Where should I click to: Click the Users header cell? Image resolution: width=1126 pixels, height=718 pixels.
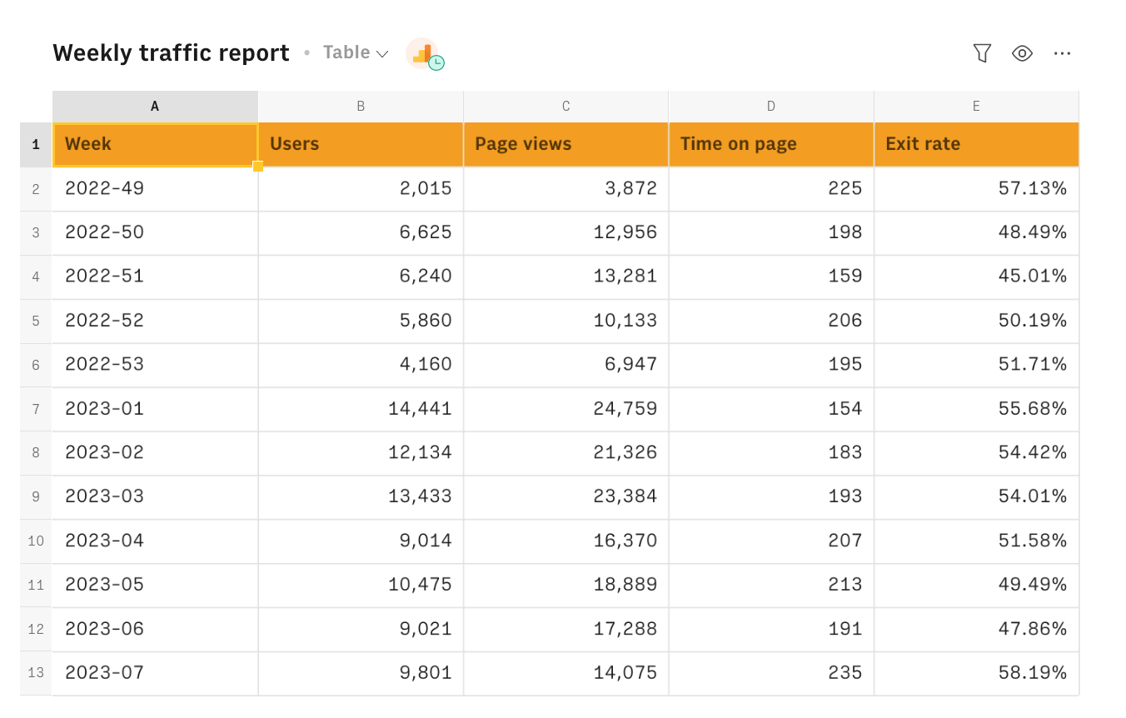(x=361, y=144)
